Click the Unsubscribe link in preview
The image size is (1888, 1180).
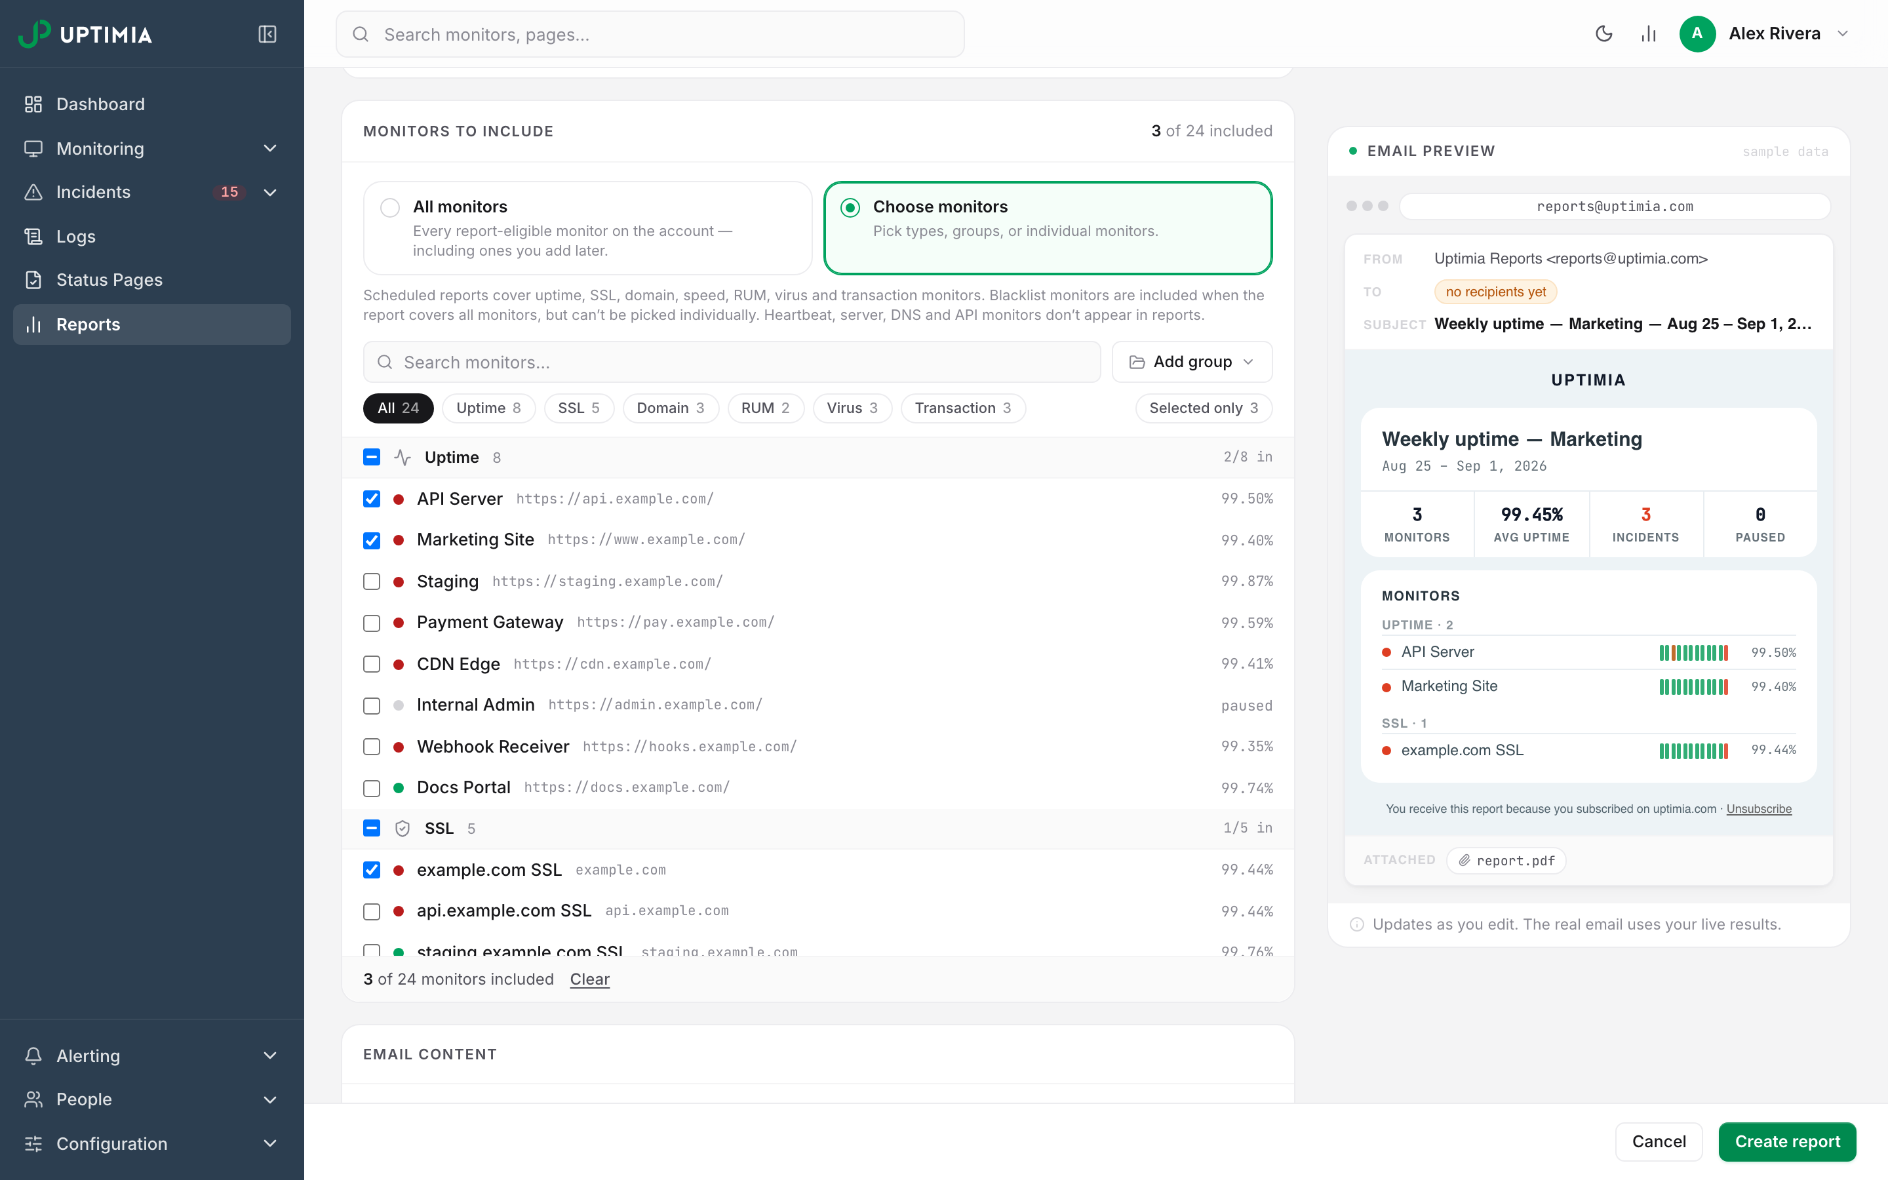point(1758,808)
